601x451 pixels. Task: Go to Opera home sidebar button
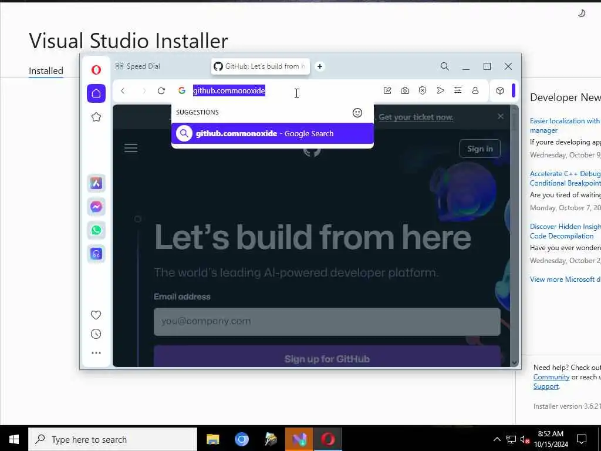click(96, 93)
